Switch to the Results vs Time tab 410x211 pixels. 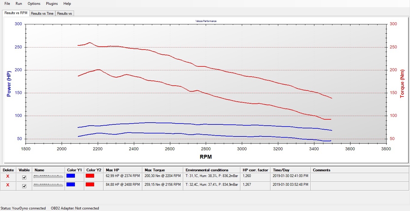pyautogui.click(x=42, y=14)
